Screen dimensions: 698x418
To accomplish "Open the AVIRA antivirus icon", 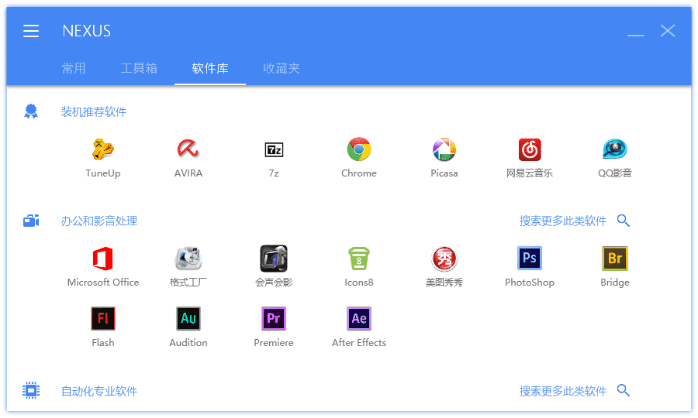I will click(188, 149).
